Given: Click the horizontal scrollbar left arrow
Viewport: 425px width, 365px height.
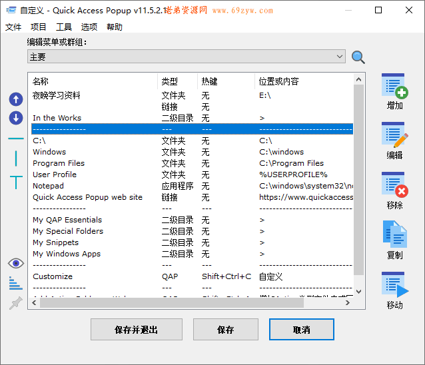Looking at the screenshot, I should point(34,302).
